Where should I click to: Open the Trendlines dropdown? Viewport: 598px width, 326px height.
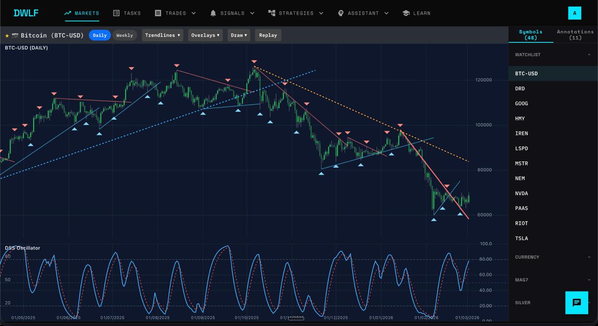162,35
